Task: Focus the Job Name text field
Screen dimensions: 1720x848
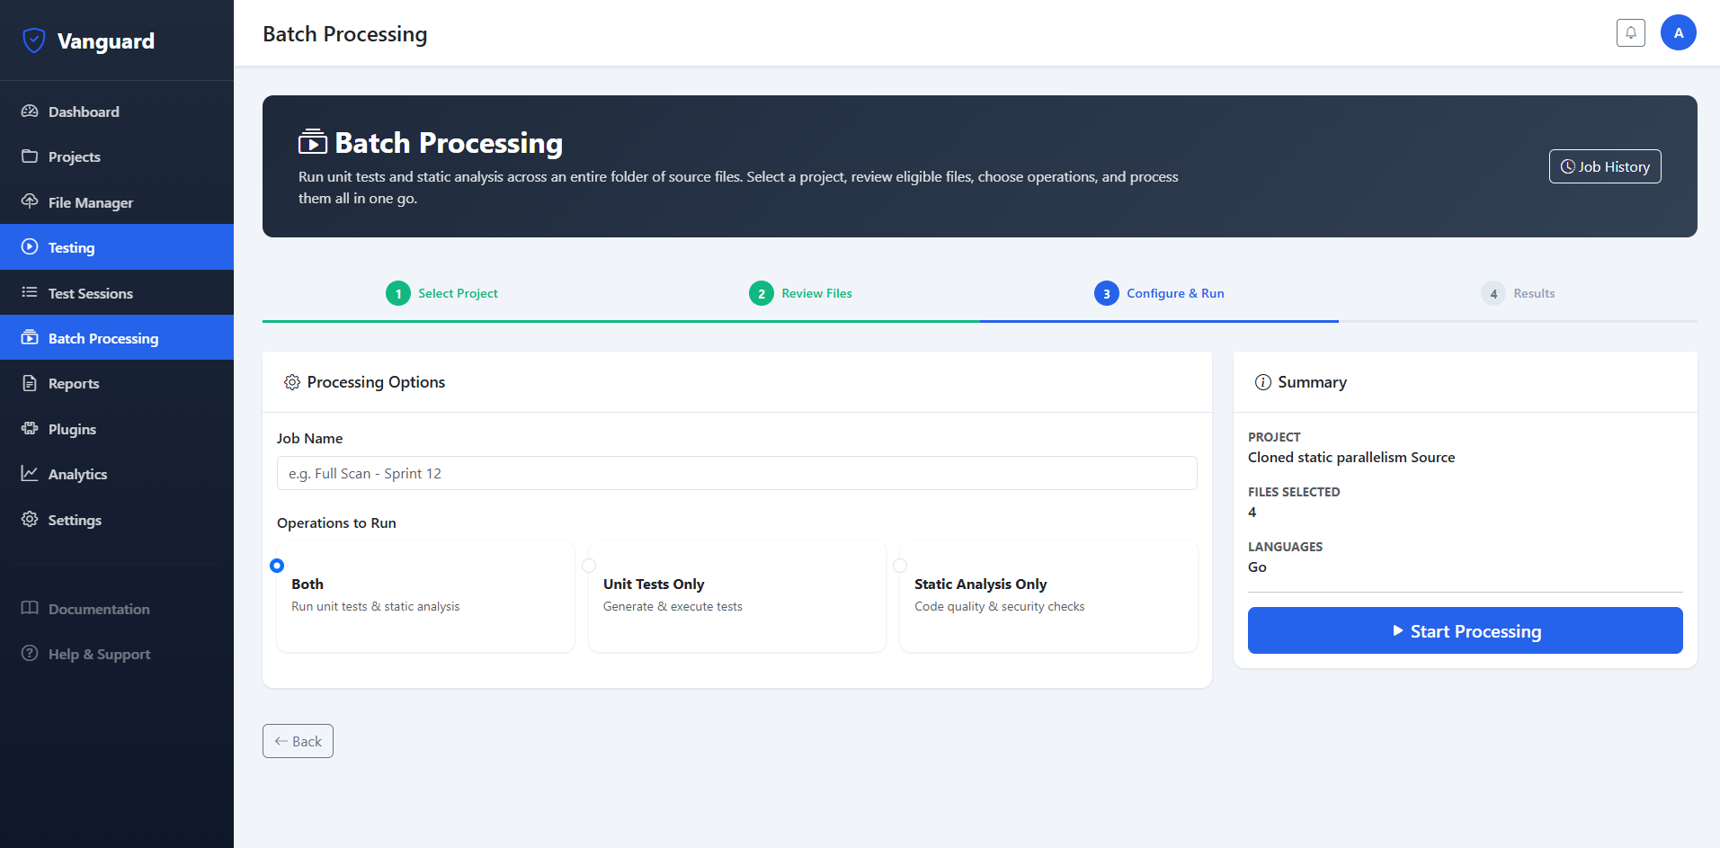Action: [x=736, y=473]
